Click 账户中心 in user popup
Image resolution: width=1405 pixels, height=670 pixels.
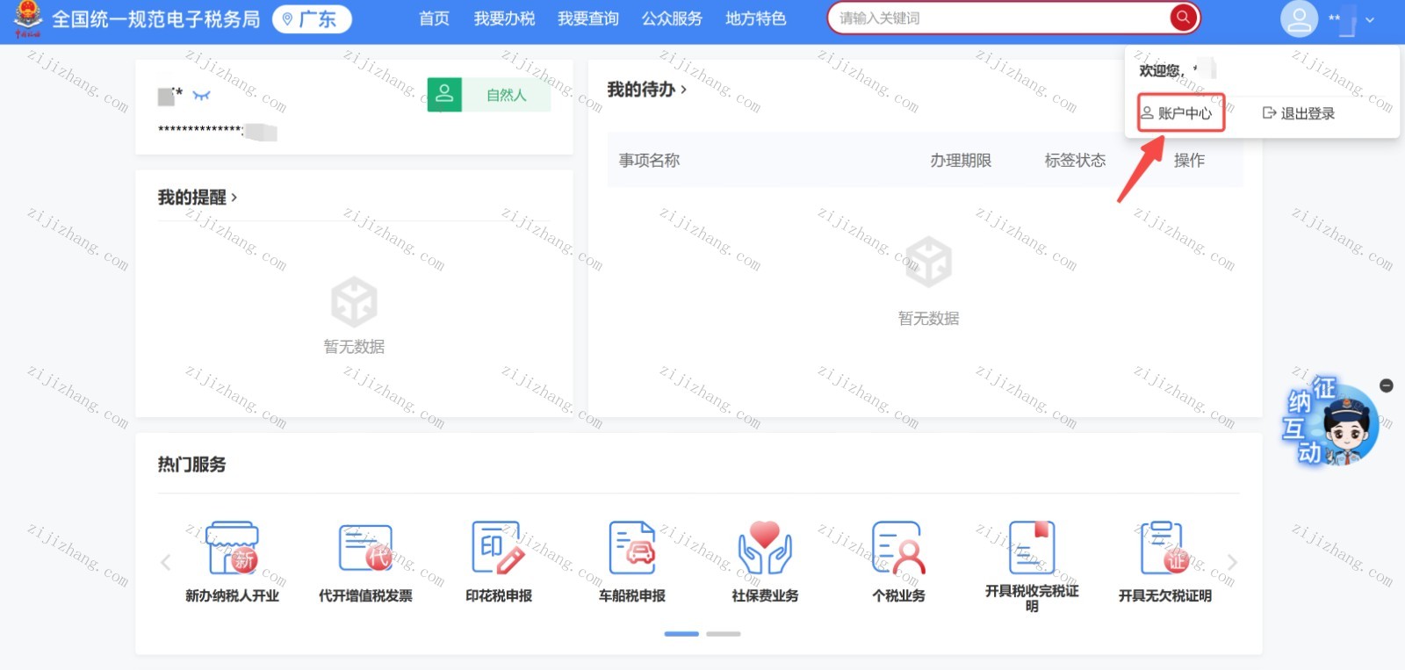1180,113
